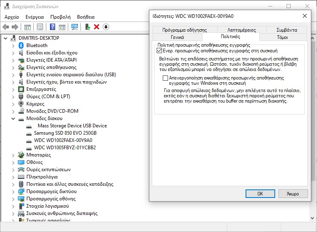Image resolution: width=317 pixels, height=232 pixels.
Task: Close the WDC WD1002FAEX properties dialog
Action: (305, 16)
